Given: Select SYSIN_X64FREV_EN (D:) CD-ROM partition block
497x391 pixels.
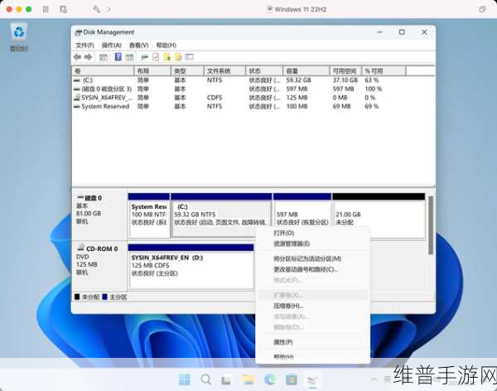Looking at the screenshot, I should [191, 267].
